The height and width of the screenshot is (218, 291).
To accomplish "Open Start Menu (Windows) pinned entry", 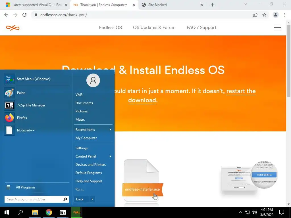I will [37, 79].
